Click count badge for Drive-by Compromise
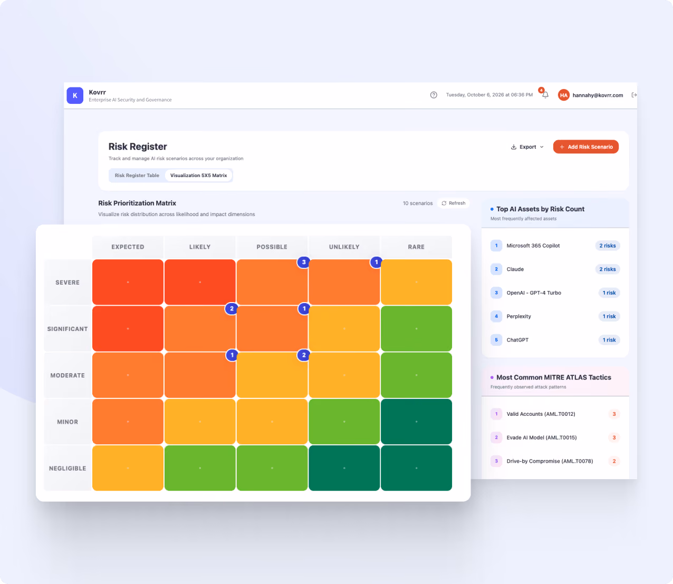Viewport: 673px width, 584px height. coord(614,461)
